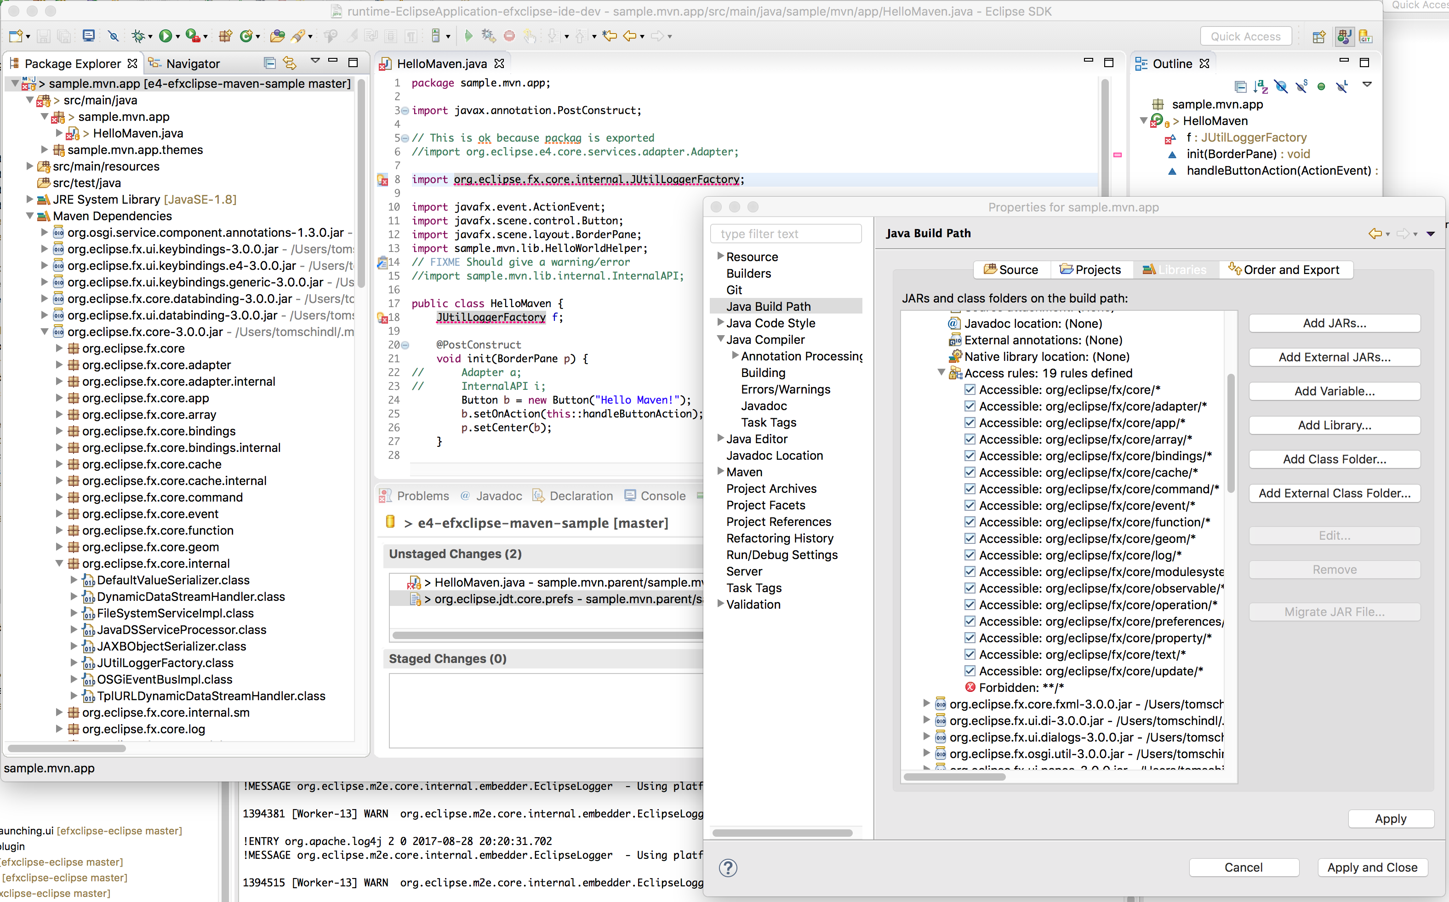Open the Navigator view tab

192,63
